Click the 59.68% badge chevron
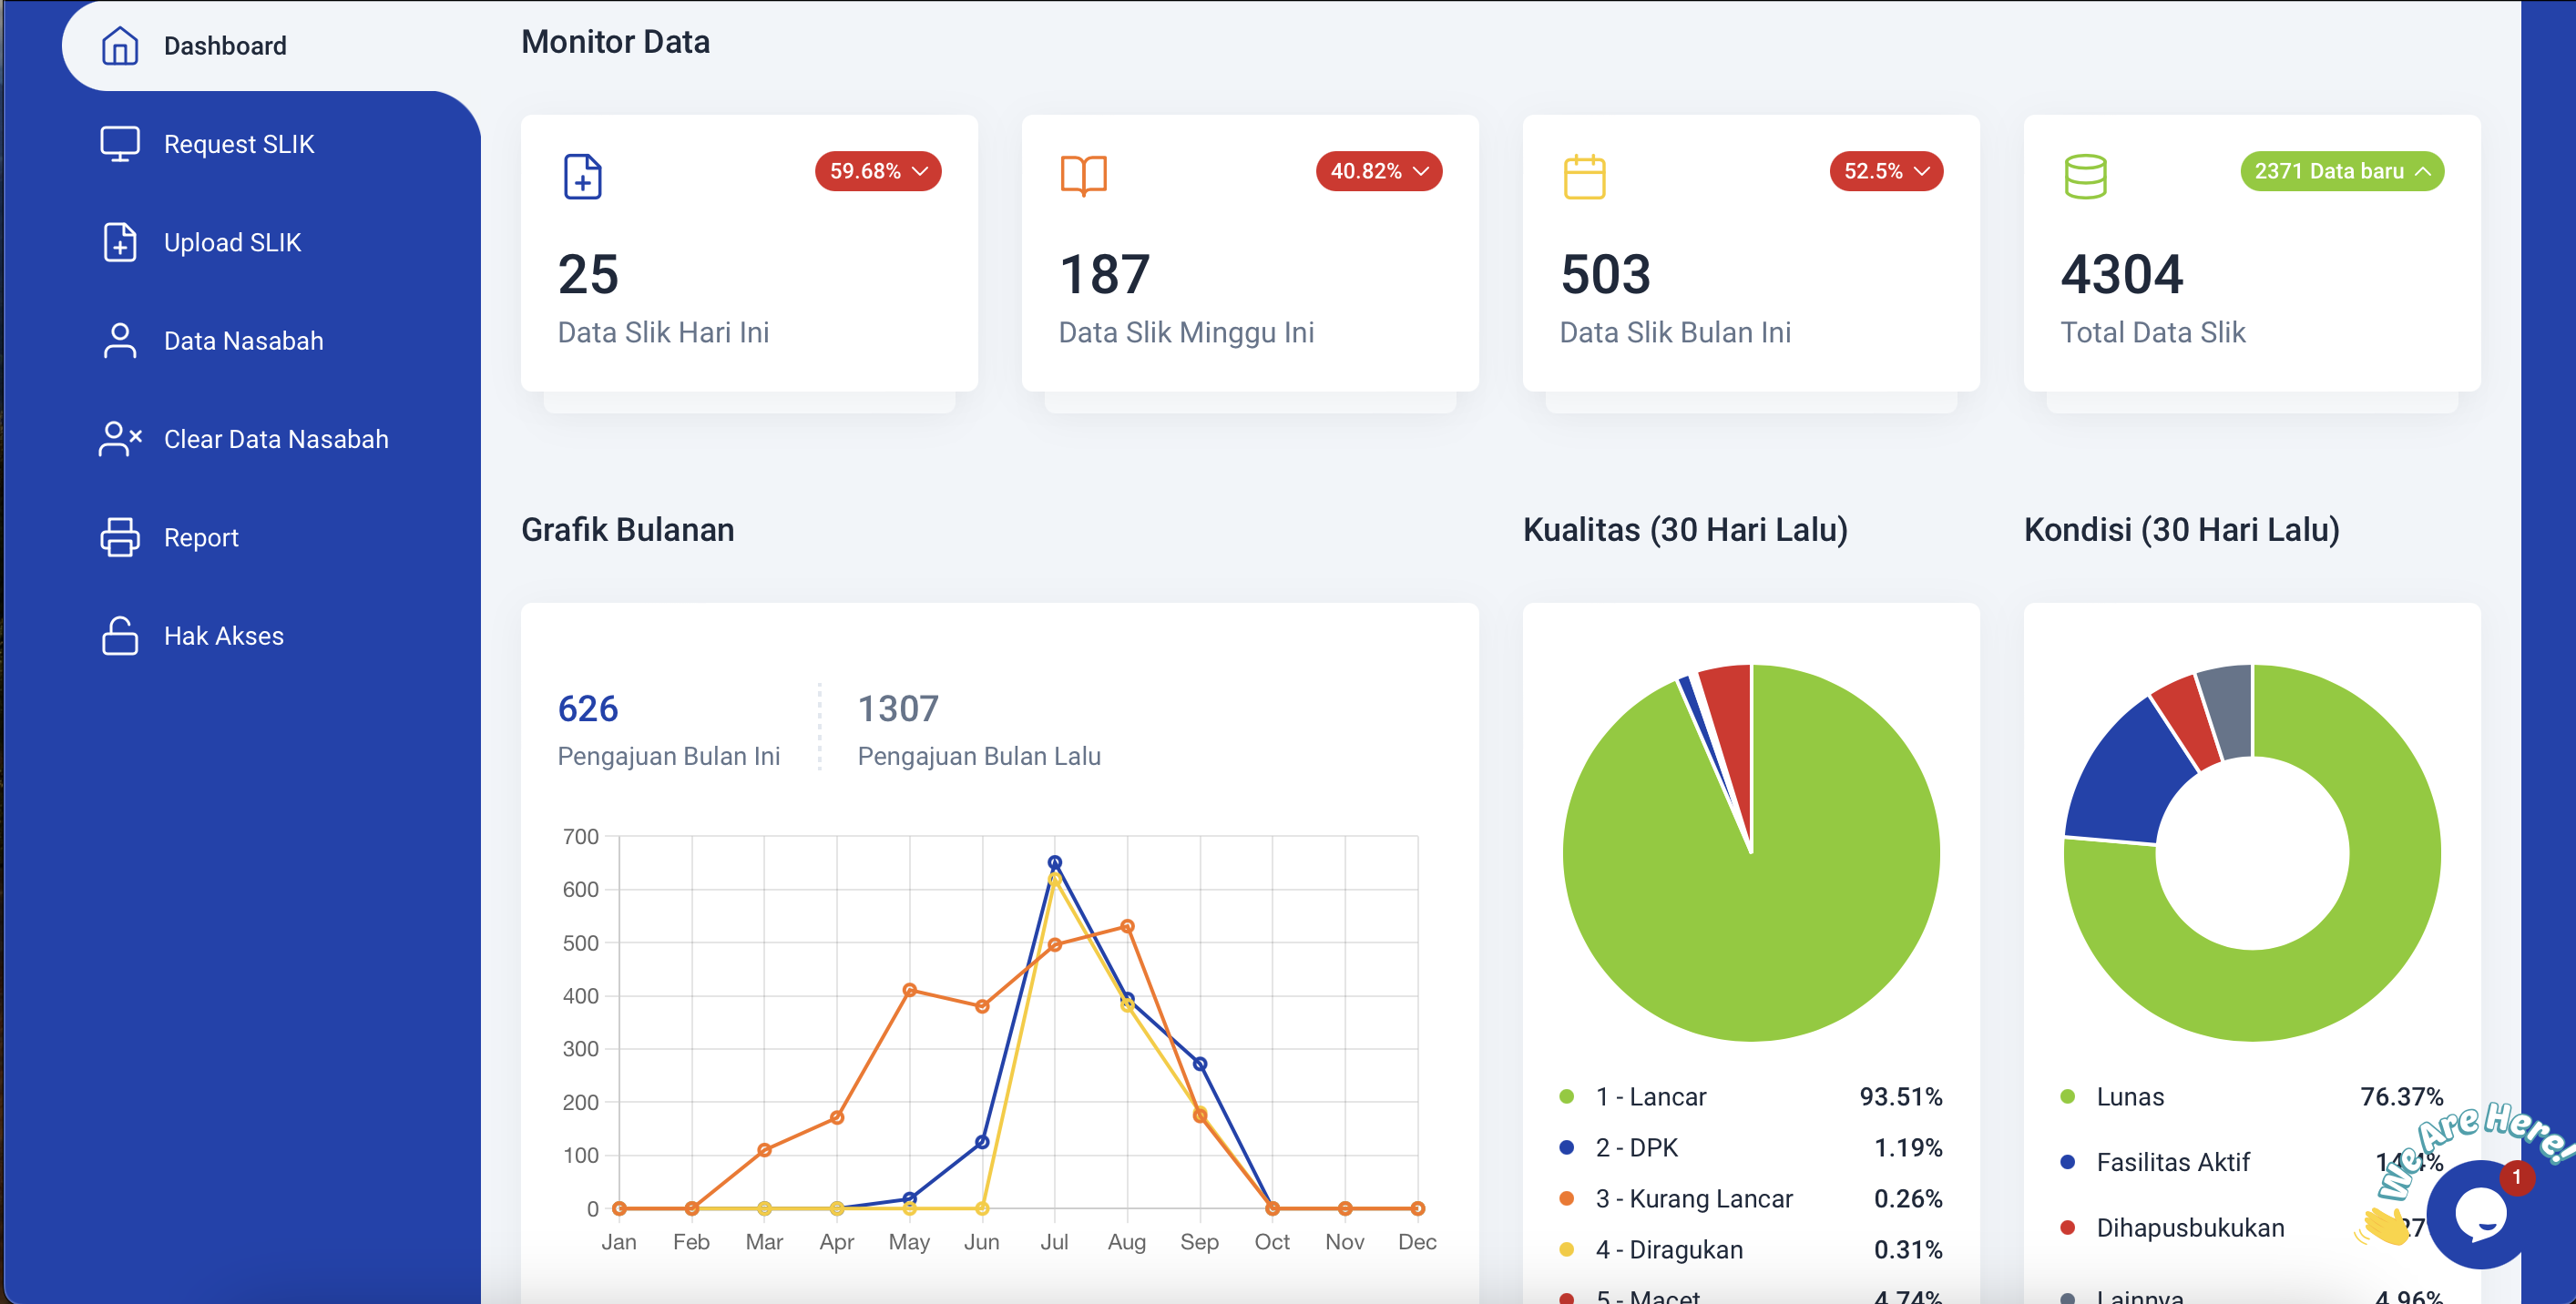This screenshot has width=2576, height=1304. pos(921,171)
